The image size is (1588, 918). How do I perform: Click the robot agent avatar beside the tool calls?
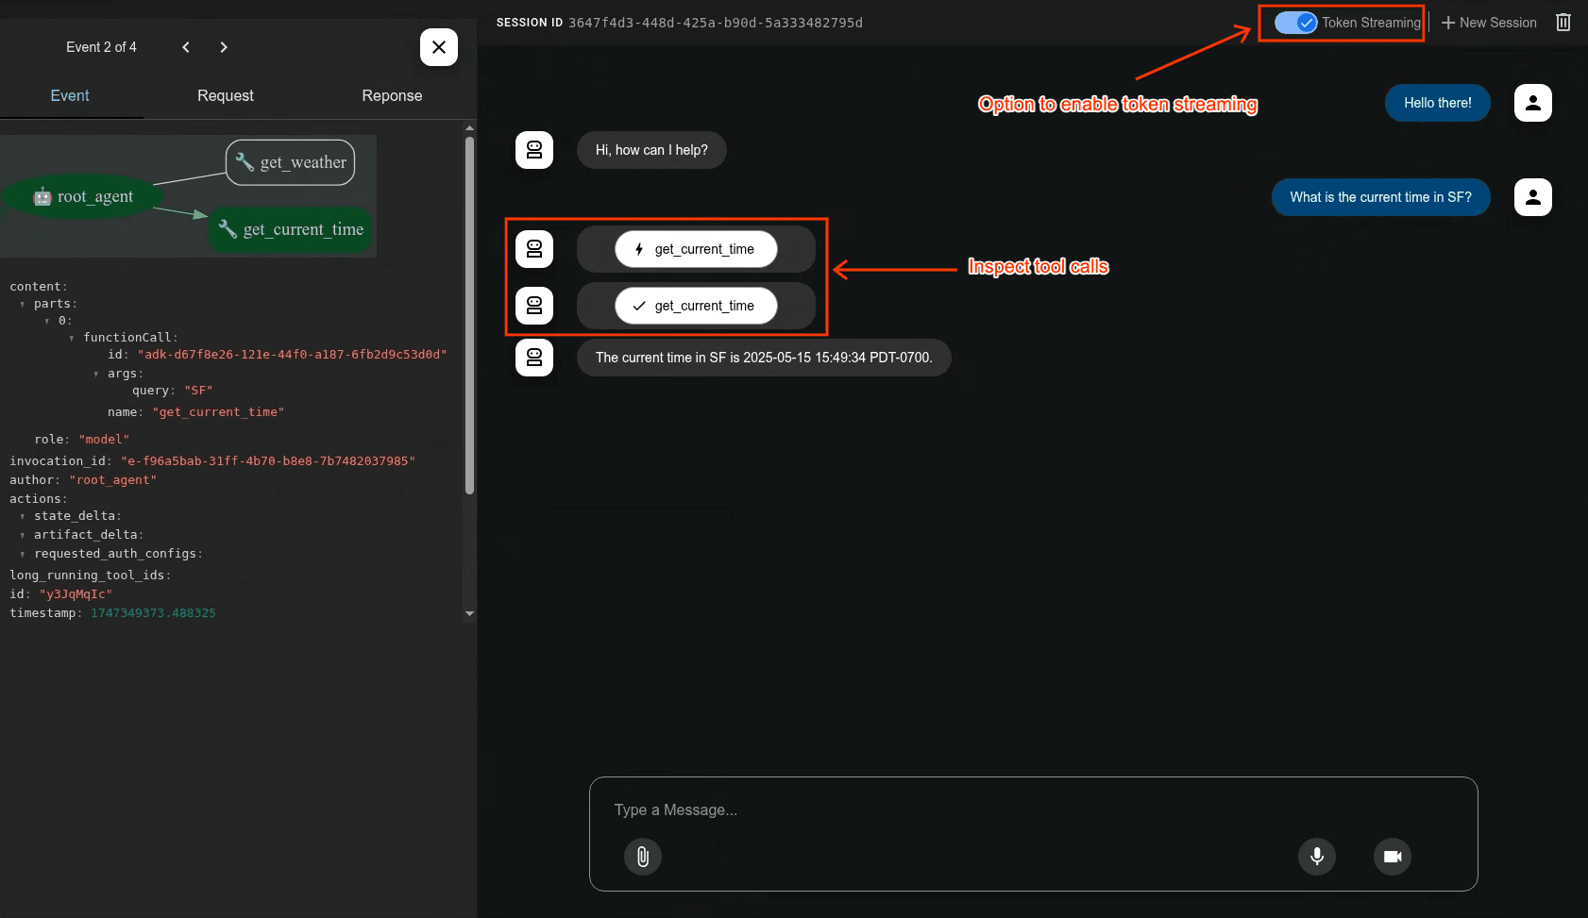[x=534, y=249]
